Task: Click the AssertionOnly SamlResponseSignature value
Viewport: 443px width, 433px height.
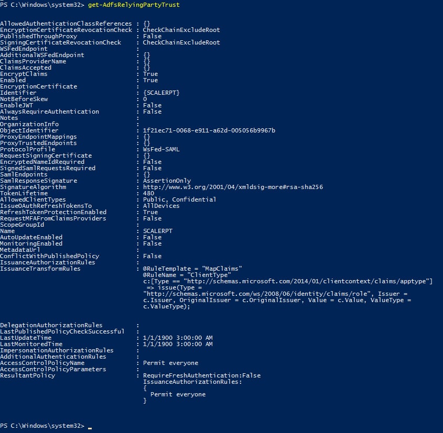Action: (167, 181)
